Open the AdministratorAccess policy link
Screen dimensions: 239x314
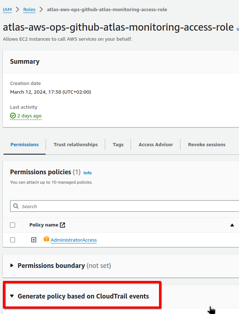[74, 240]
